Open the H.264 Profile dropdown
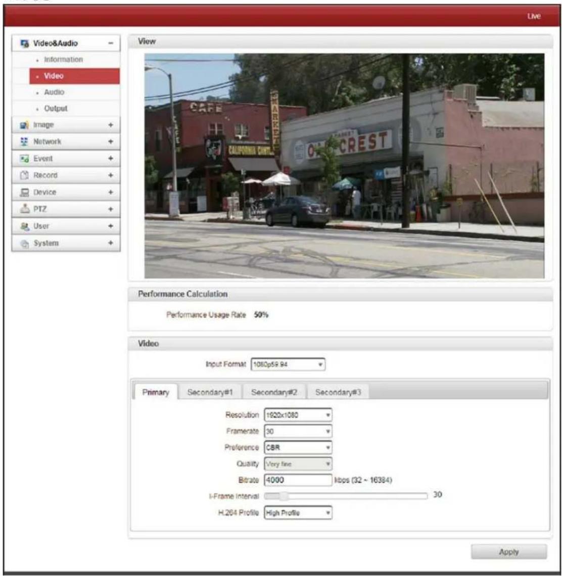Viewport: 562px width, 576px height. 298,513
